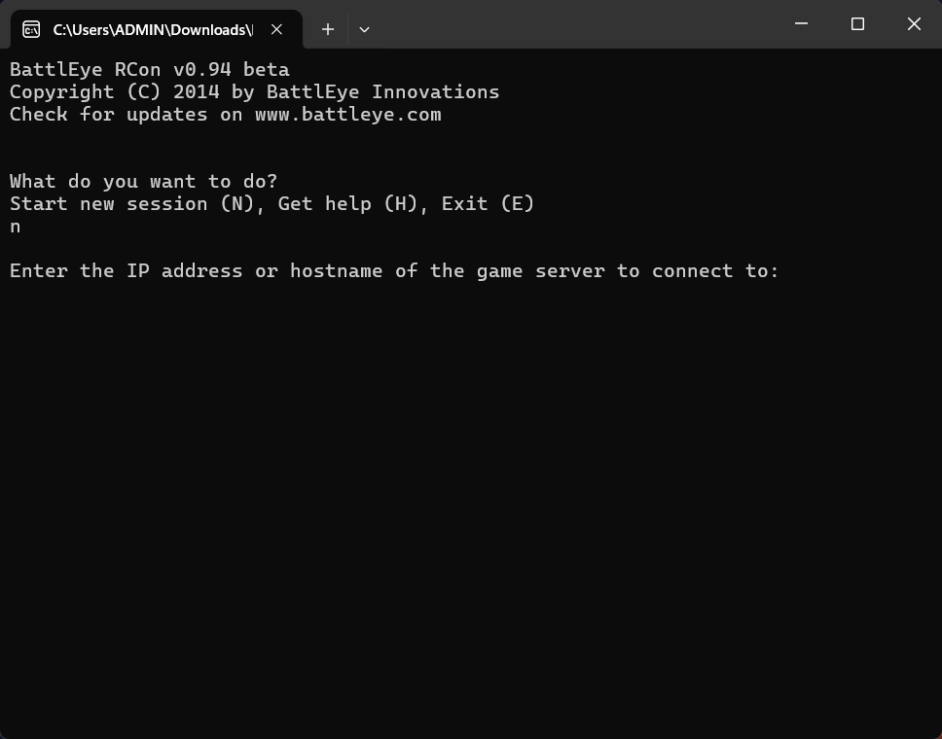This screenshot has height=739, width=942.
Task: Expand the new tab profile dropdown
Action: click(x=364, y=29)
